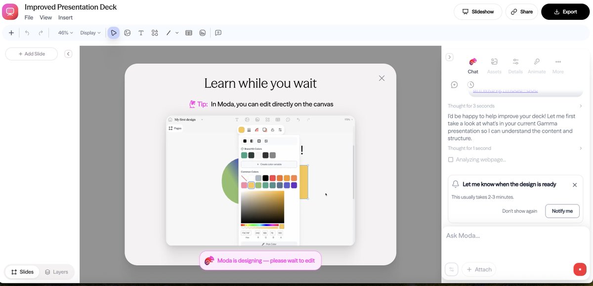This screenshot has width=593, height=286.
Task: Click the Redo arrow icon
Action: click(x=41, y=33)
